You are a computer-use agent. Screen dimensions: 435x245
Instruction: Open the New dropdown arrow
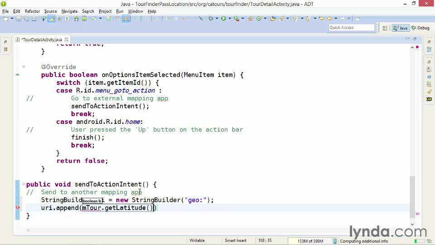point(12,19)
